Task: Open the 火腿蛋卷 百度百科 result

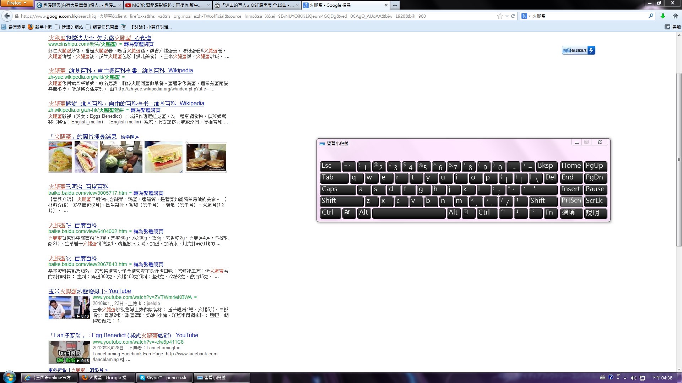Action: point(73,258)
